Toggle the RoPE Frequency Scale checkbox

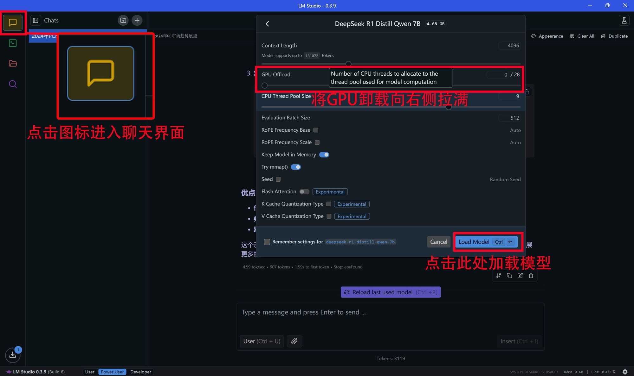click(317, 142)
